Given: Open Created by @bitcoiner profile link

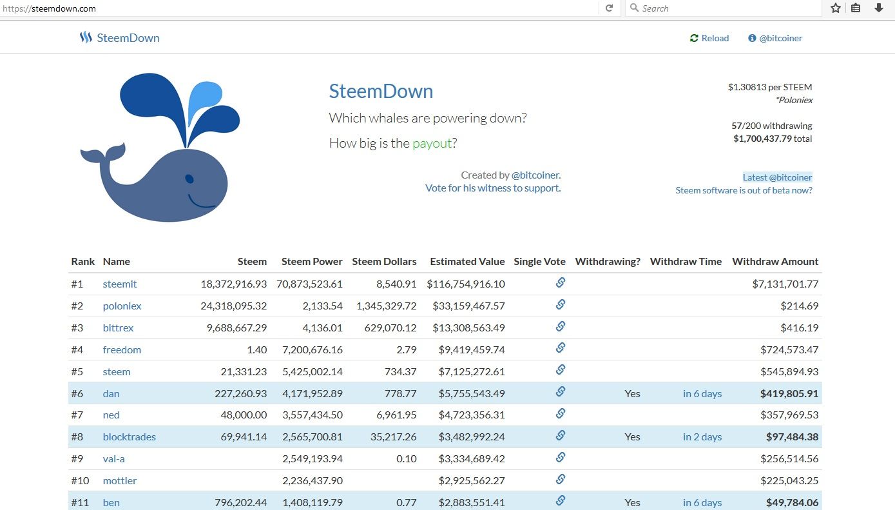Looking at the screenshot, I should pyautogui.click(x=535, y=175).
